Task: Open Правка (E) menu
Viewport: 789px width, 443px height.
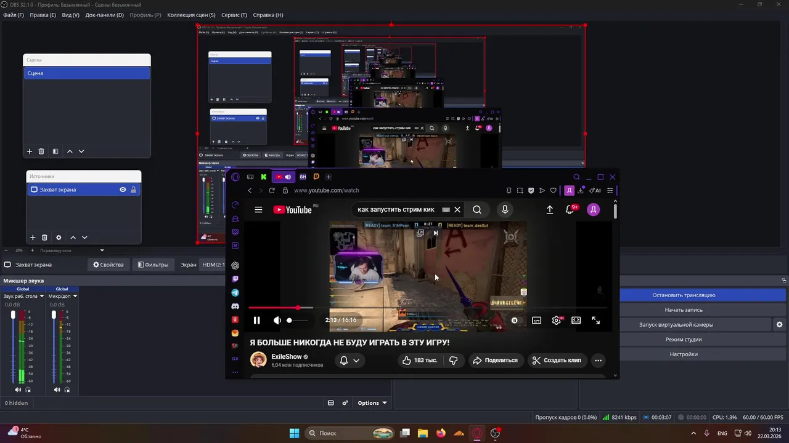Action: [43, 15]
